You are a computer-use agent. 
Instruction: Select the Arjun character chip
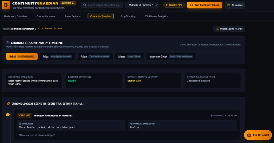pyautogui.click(x=95, y=57)
